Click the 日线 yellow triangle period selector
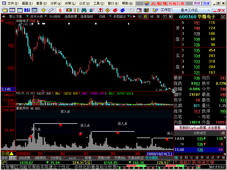 (x=7, y=154)
